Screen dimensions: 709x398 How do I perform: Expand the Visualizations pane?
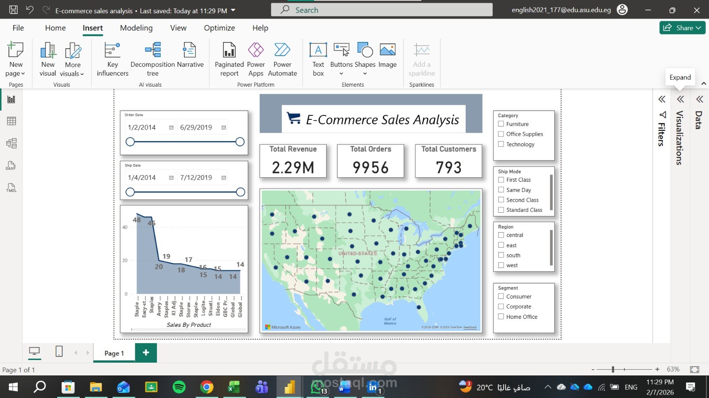coord(680,99)
